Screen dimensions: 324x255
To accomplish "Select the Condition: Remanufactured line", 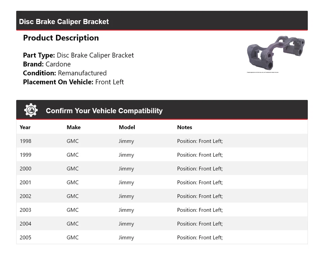I will pyautogui.click(x=65, y=73).
